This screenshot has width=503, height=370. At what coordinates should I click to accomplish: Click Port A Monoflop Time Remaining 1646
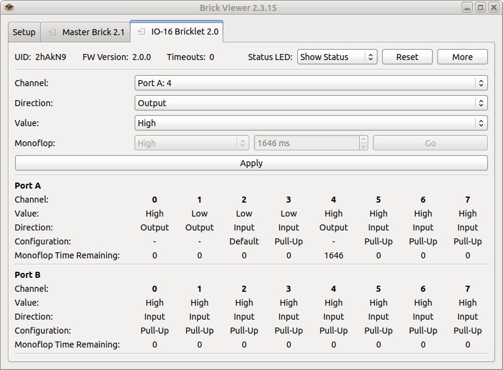tap(334, 255)
